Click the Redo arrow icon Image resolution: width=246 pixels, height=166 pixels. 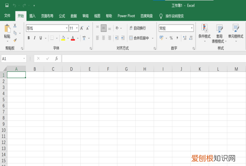pyautogui.click(x=24, y=5)
